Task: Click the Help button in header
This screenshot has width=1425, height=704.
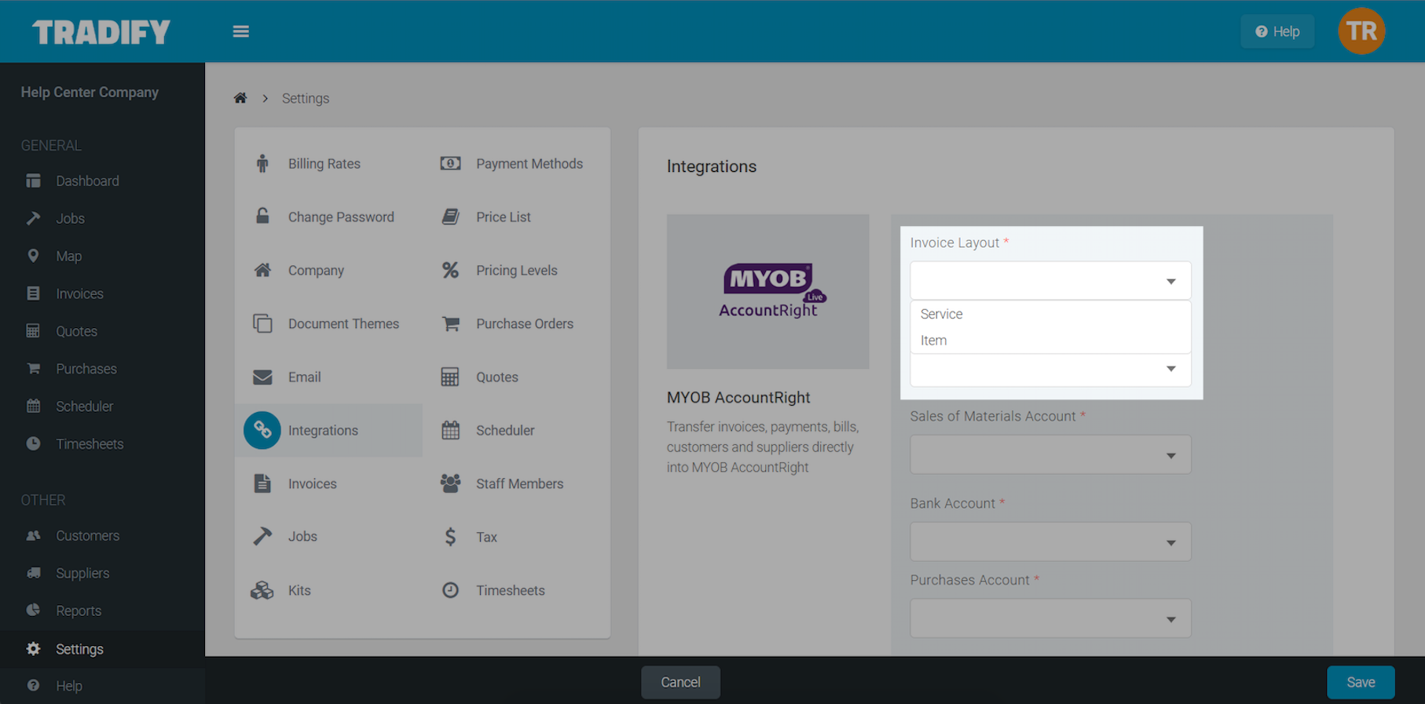Action: (x=1277, y=31)
